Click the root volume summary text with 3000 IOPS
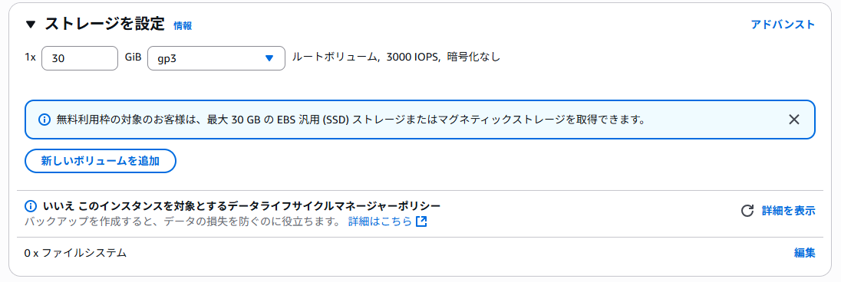The height and width of the screenshot is (282, 841). click(396, 57)
